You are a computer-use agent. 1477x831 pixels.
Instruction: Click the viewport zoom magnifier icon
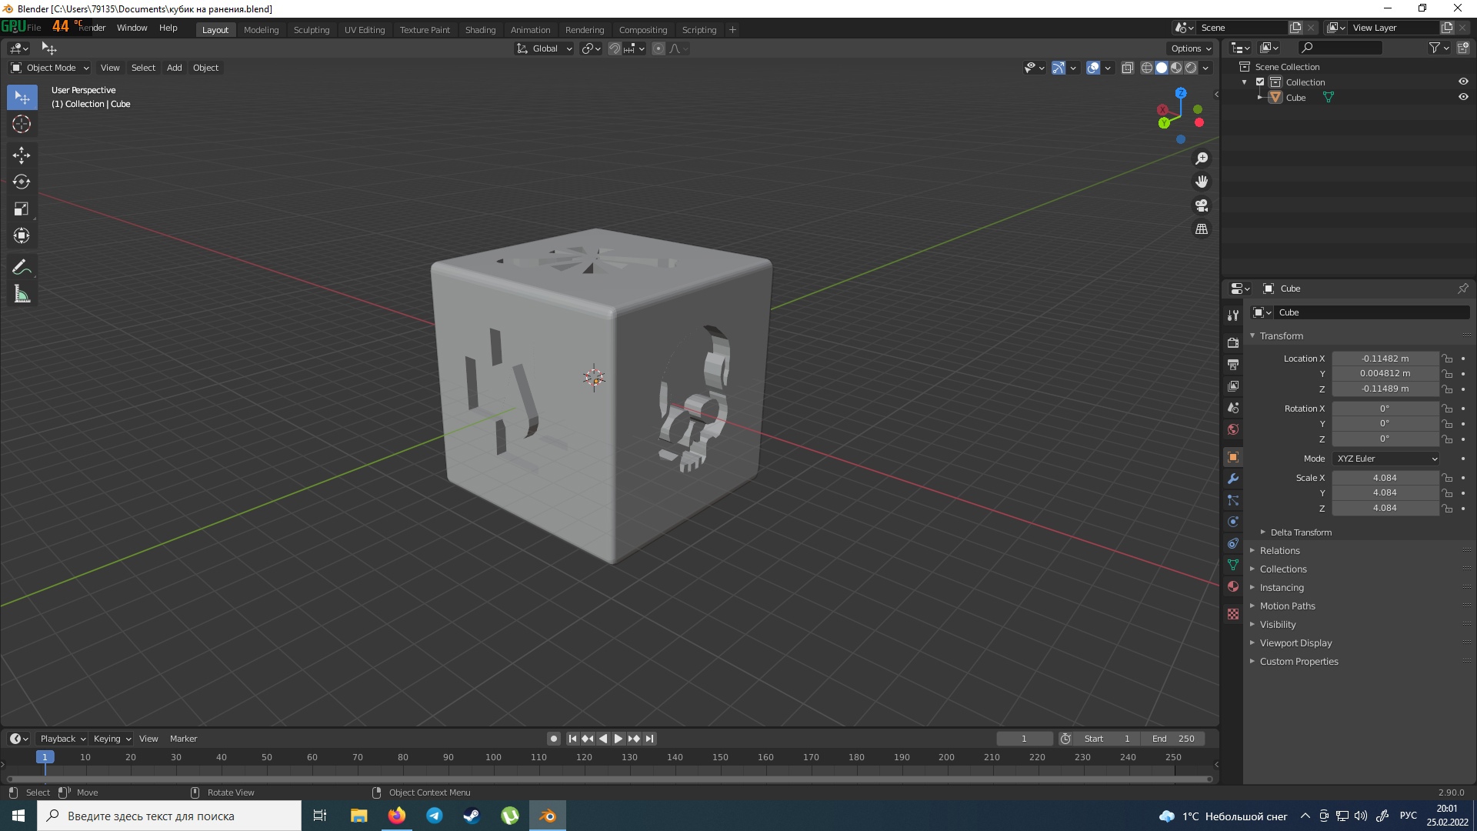1202,159
